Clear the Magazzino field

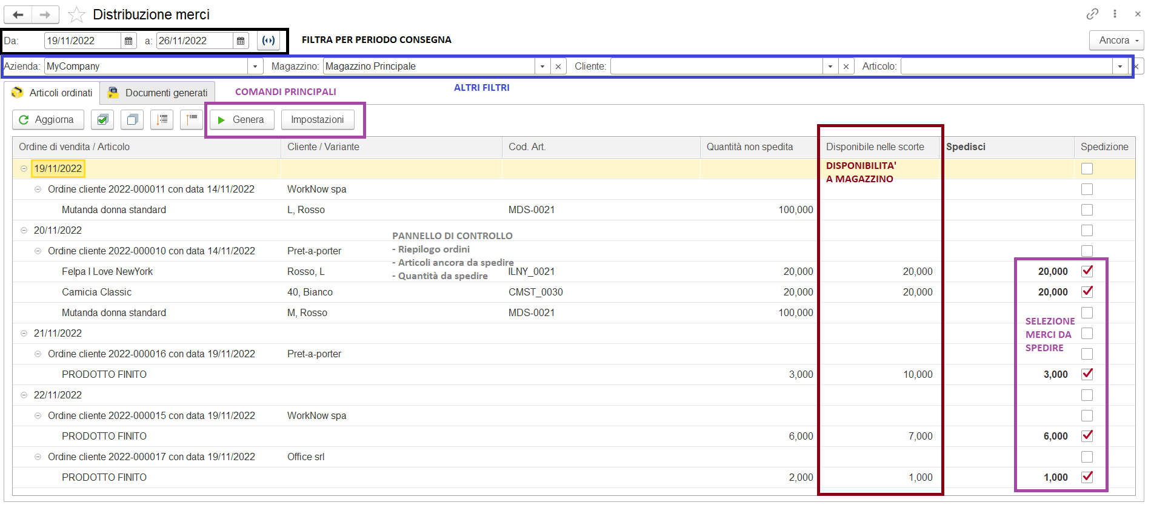pos(558,67)
